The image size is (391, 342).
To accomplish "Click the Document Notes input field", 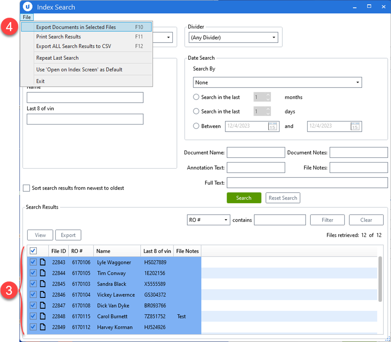I will coord(359,152).
